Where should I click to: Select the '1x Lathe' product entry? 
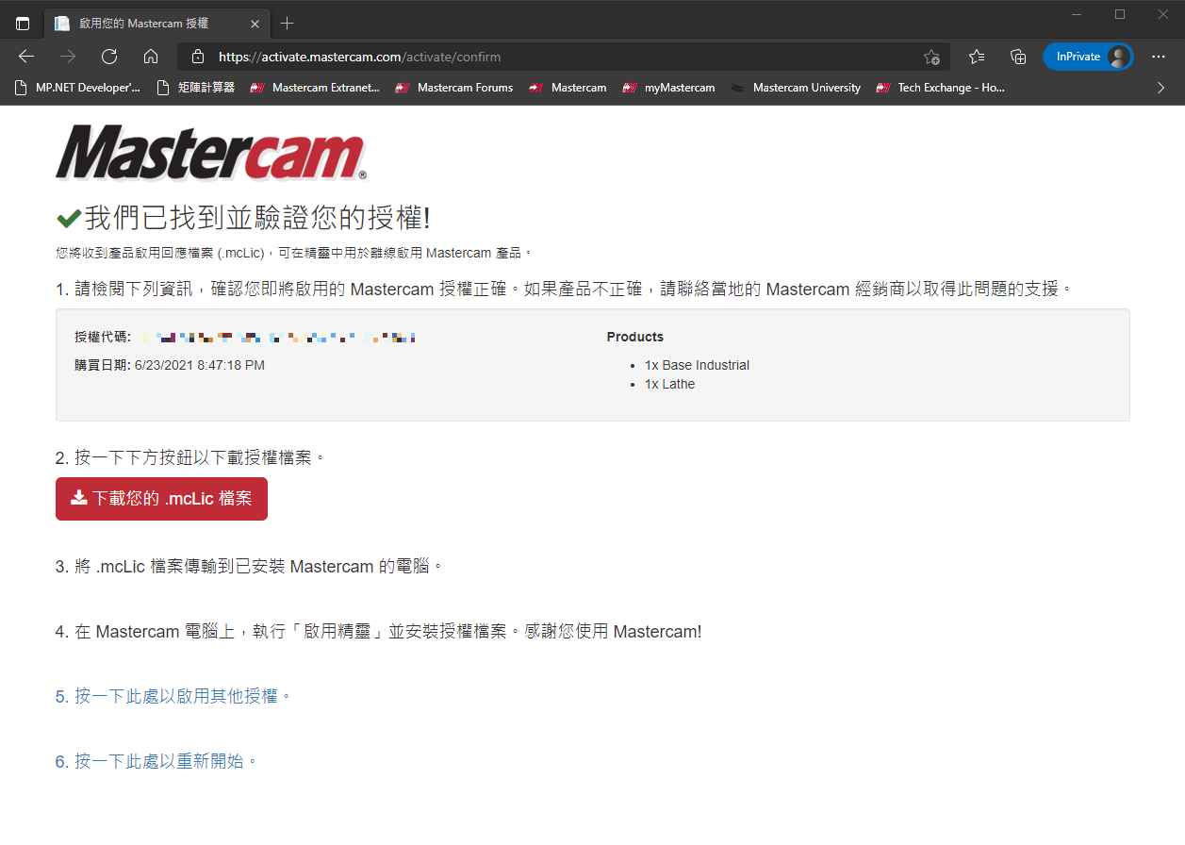coord(669,384)
